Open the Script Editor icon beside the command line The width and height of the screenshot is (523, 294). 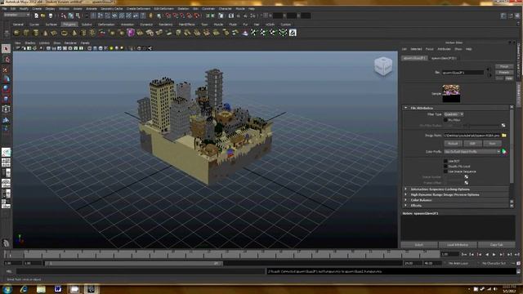point(519,271)
